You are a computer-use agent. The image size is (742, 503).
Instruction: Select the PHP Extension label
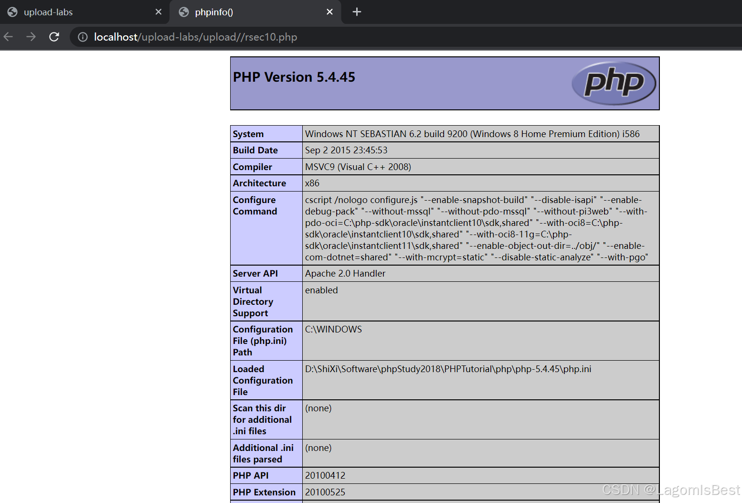click(x=264, y=492)
